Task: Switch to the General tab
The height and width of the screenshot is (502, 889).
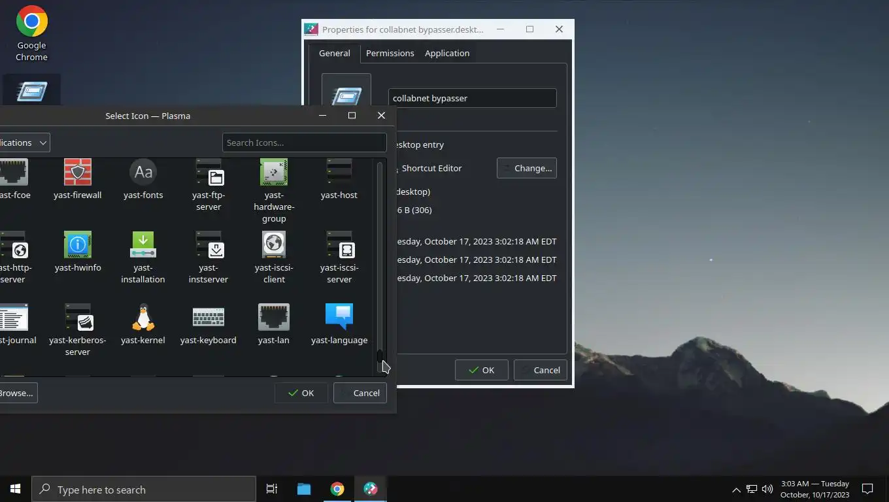Action: [335, 53]
